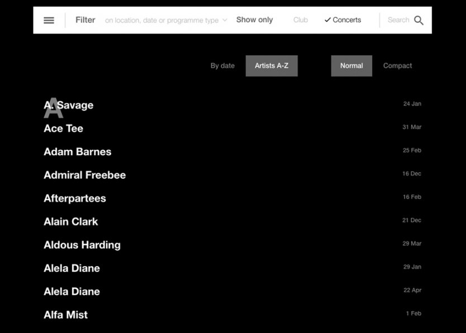Switch the list view to Compact
Viewport: 466px width, 333px height.
[x=397, y=65]
